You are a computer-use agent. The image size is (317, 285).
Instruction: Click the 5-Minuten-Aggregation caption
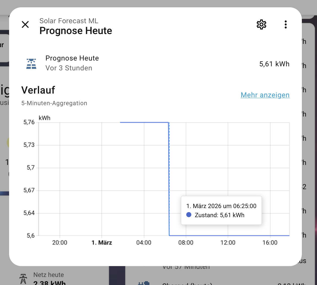click(54, 103)
